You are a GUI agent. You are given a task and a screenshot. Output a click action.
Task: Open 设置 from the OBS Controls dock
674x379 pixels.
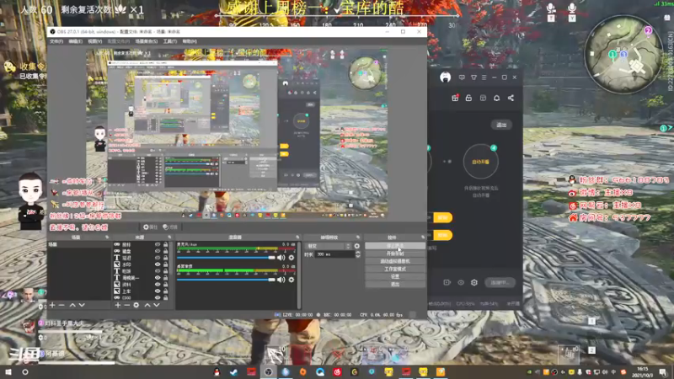tap(395, 277)
